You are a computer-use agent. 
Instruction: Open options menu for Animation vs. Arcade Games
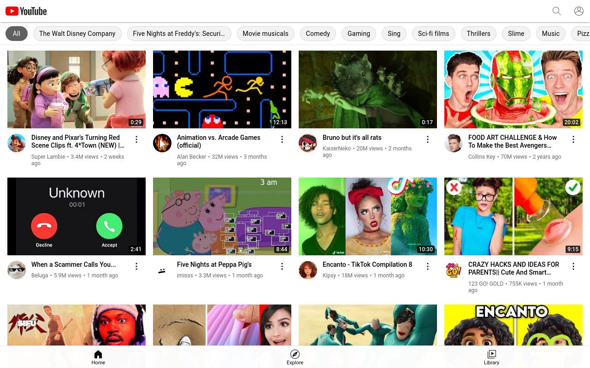coord(282,139)
